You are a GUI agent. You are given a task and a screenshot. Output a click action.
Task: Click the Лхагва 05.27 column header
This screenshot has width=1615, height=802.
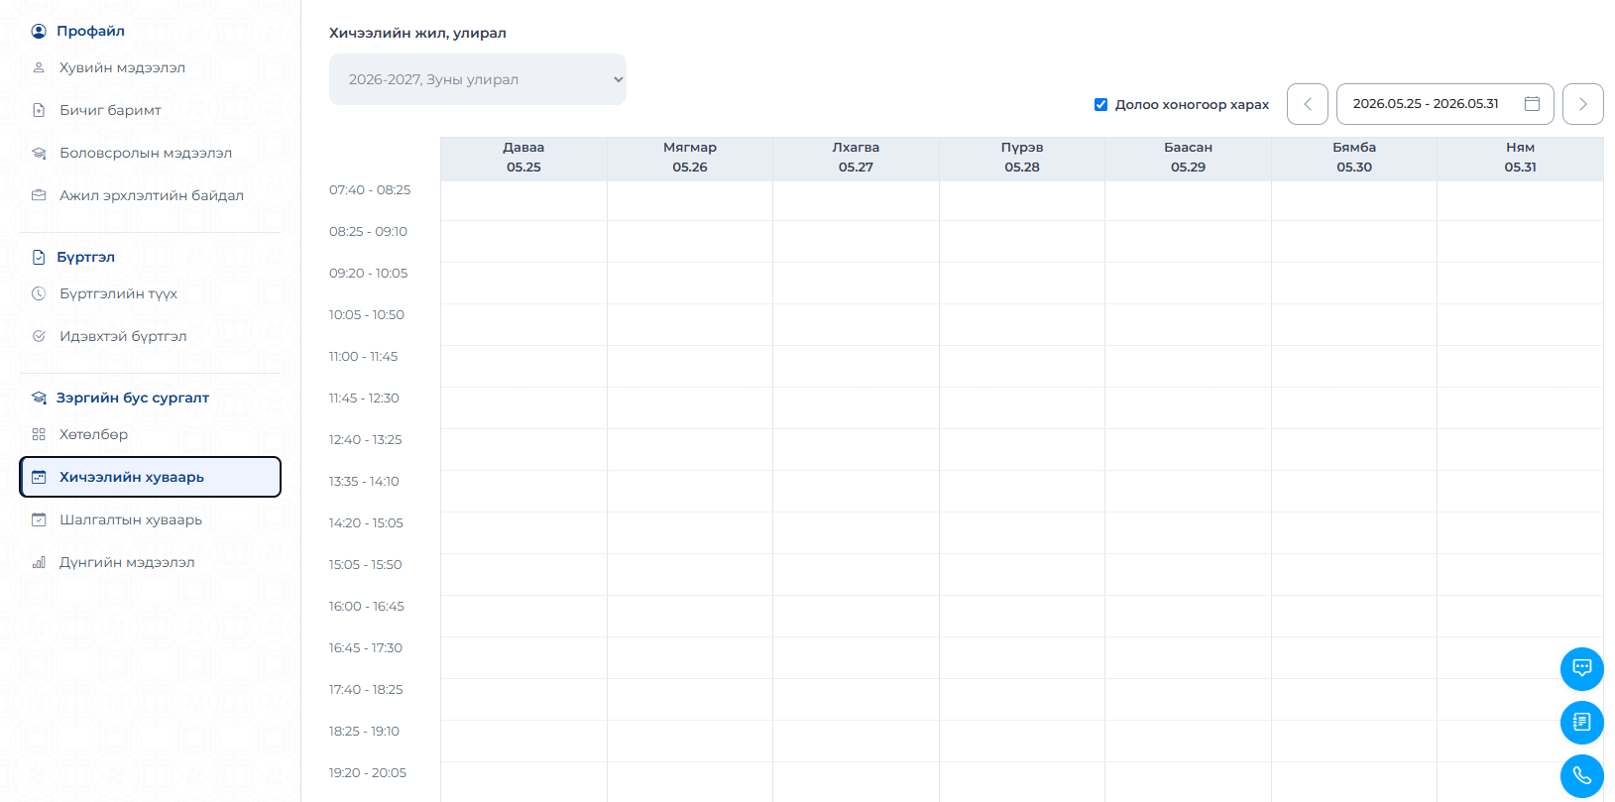856,158
